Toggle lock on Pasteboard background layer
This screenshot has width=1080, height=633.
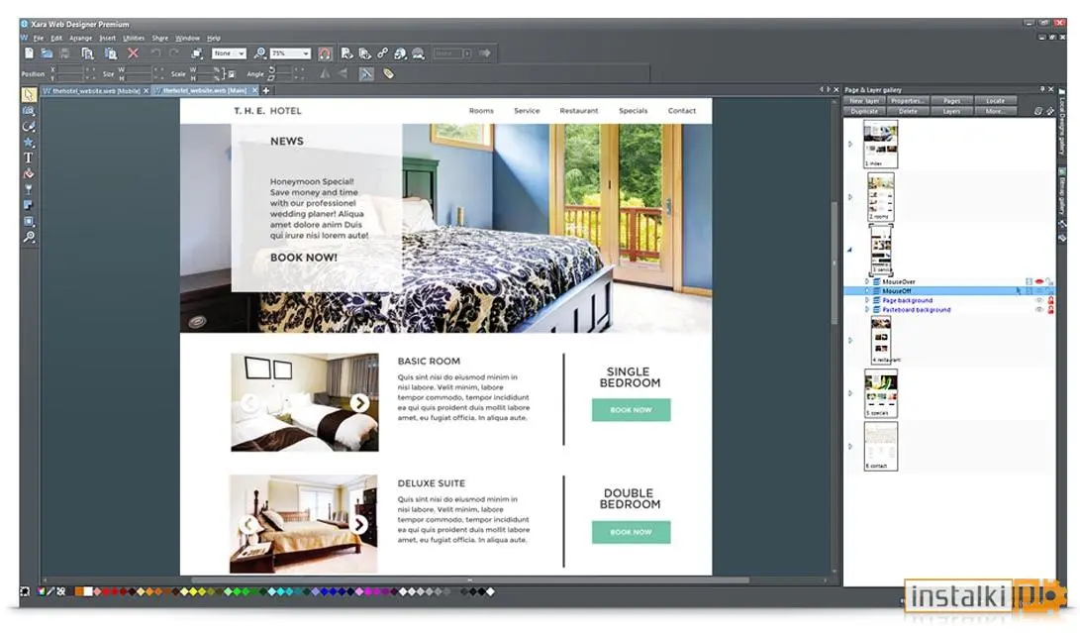click(x=1050, y=310)
